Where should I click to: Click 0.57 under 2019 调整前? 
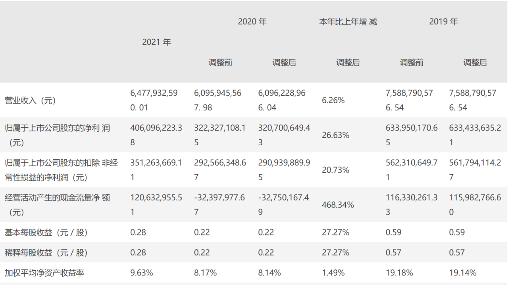(393, 252)
